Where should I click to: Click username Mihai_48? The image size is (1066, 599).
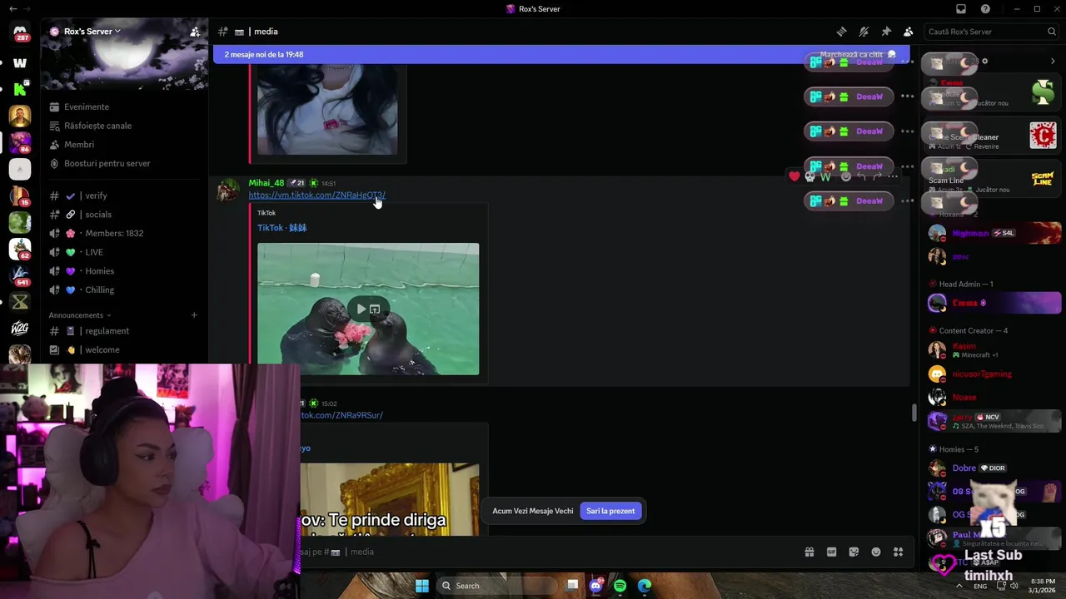pyautogui.click(x=266, y=183)
